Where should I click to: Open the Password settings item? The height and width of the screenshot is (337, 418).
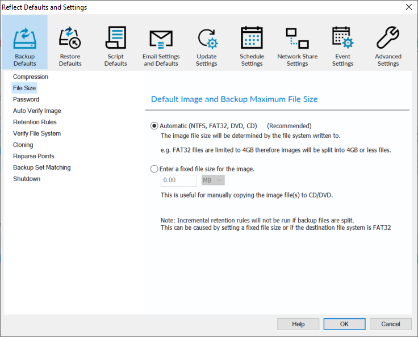tap(26, 99)
